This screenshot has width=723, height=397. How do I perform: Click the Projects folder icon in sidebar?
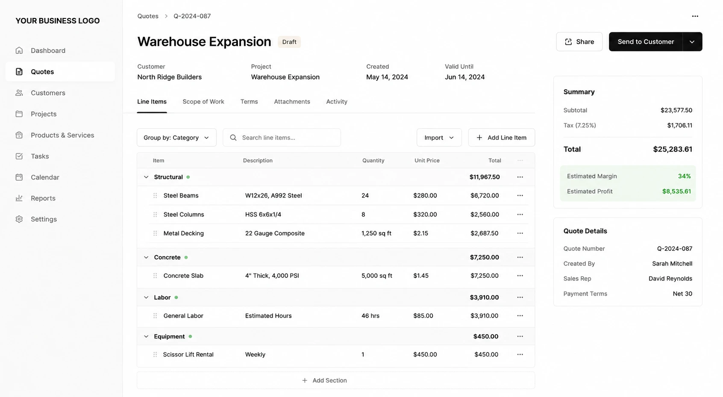pyautogui.click(x=19, y=114)
